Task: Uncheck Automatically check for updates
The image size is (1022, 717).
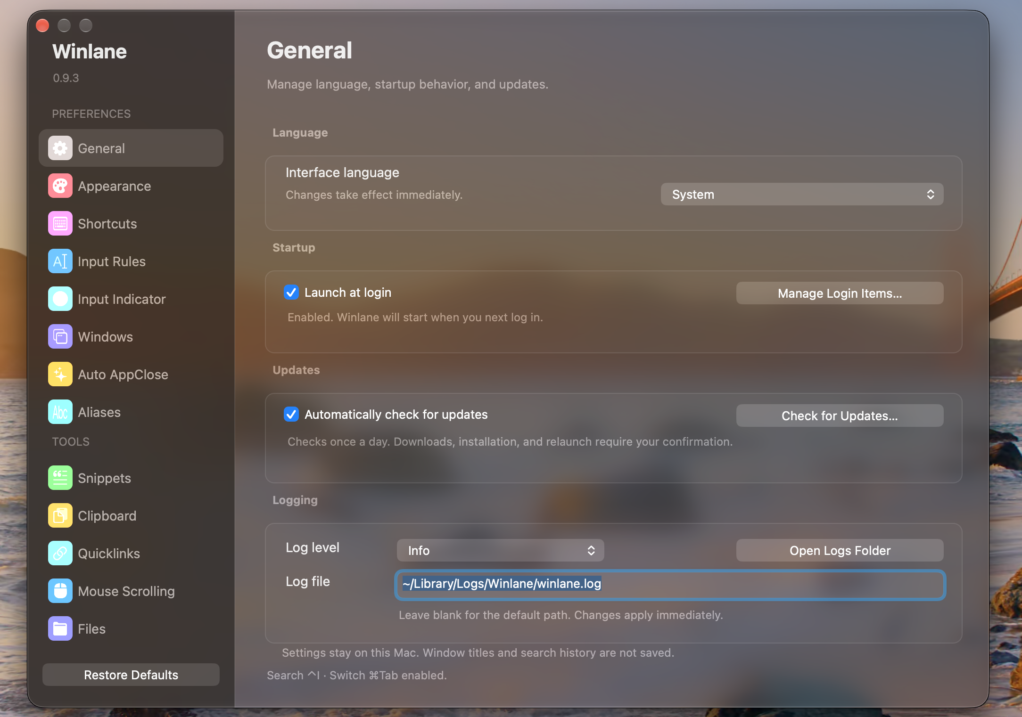Action: (x=291, y=415)
